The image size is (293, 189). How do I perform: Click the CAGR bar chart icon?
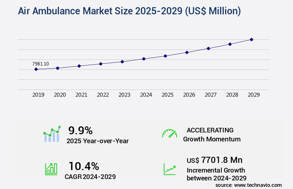click(51, 169)
